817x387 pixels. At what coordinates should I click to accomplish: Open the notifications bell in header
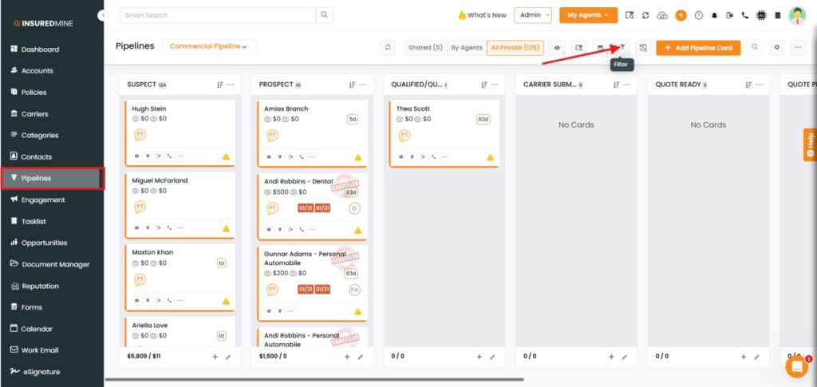[714, 15]
